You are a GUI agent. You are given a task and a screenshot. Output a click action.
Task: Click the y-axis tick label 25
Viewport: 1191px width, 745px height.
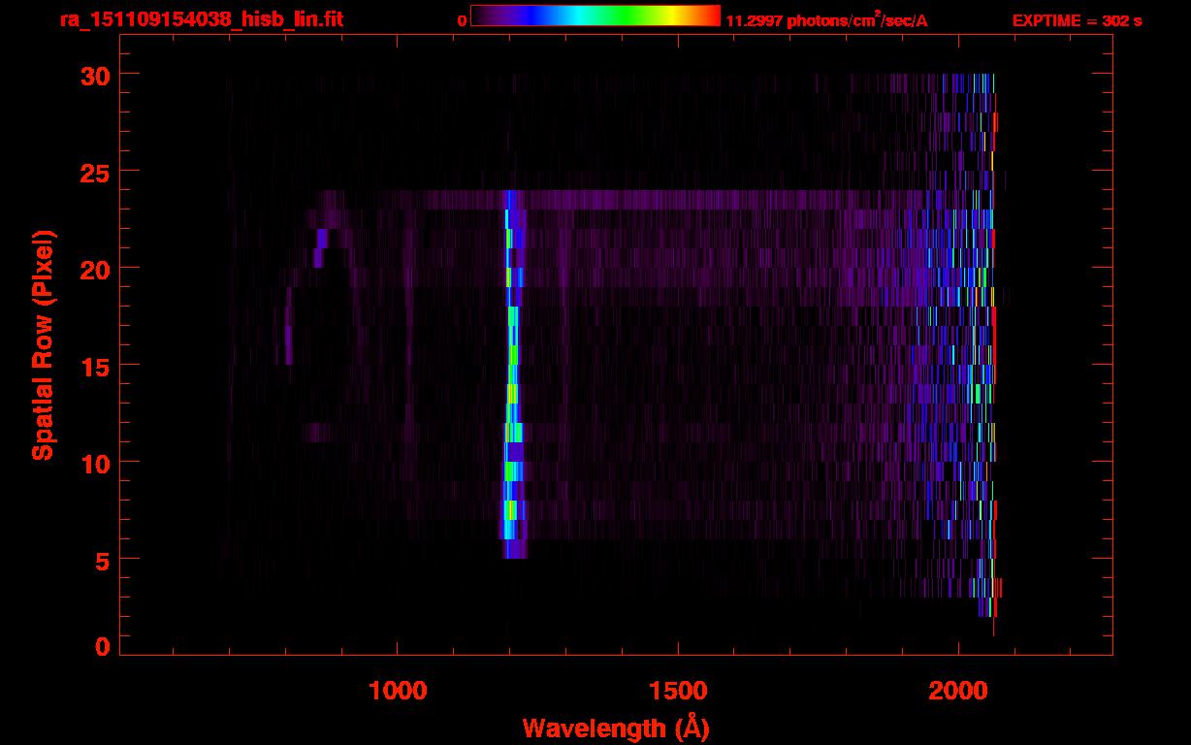95,172
